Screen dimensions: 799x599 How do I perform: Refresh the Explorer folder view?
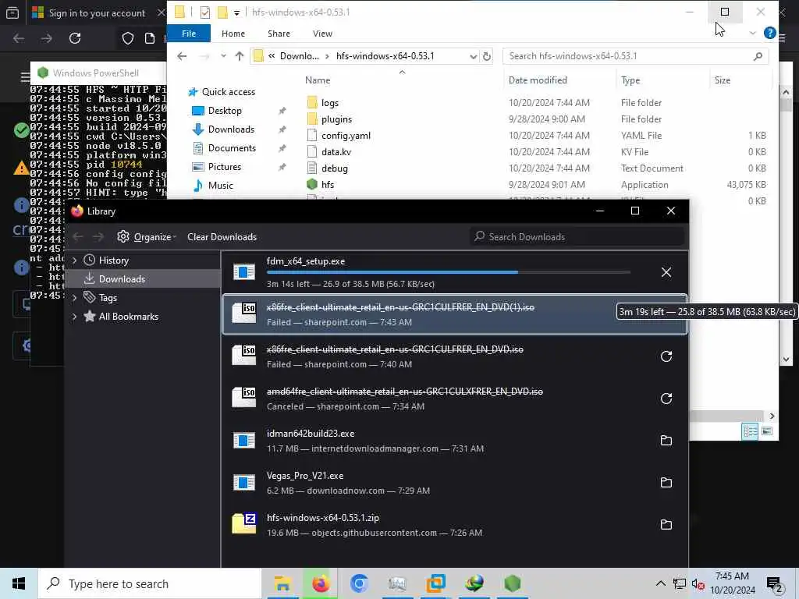(x=487, y=56)
